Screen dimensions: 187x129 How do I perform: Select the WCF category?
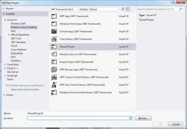coord(13,57)
